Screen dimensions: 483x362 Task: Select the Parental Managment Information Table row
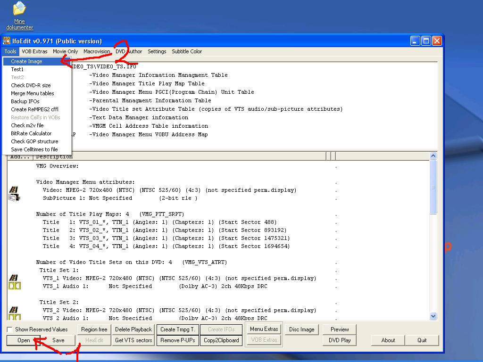click(150, 100)
